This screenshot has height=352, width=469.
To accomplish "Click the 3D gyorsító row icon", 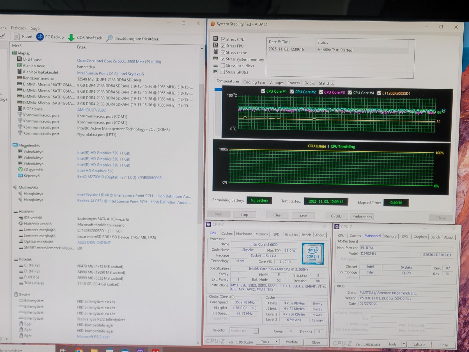I will 20,170.
